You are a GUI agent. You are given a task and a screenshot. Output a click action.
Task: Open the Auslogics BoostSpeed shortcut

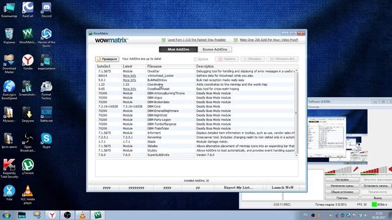click(x=9, y=90)
